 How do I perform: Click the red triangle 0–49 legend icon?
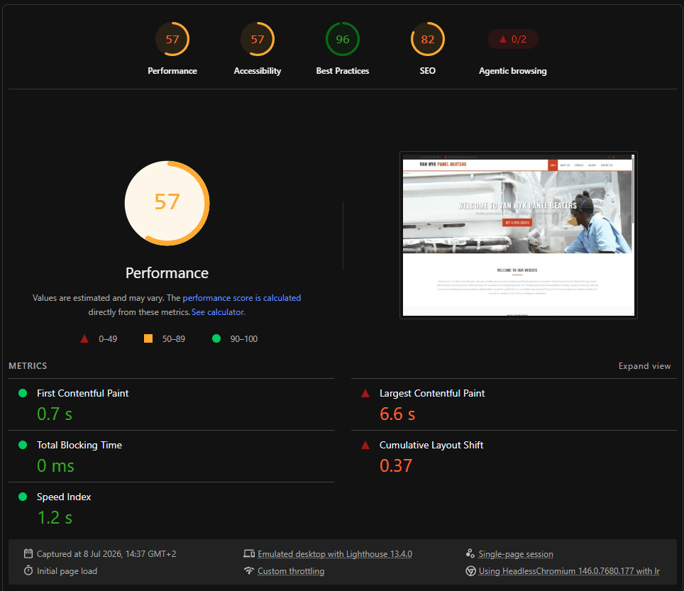coord(84,339)
